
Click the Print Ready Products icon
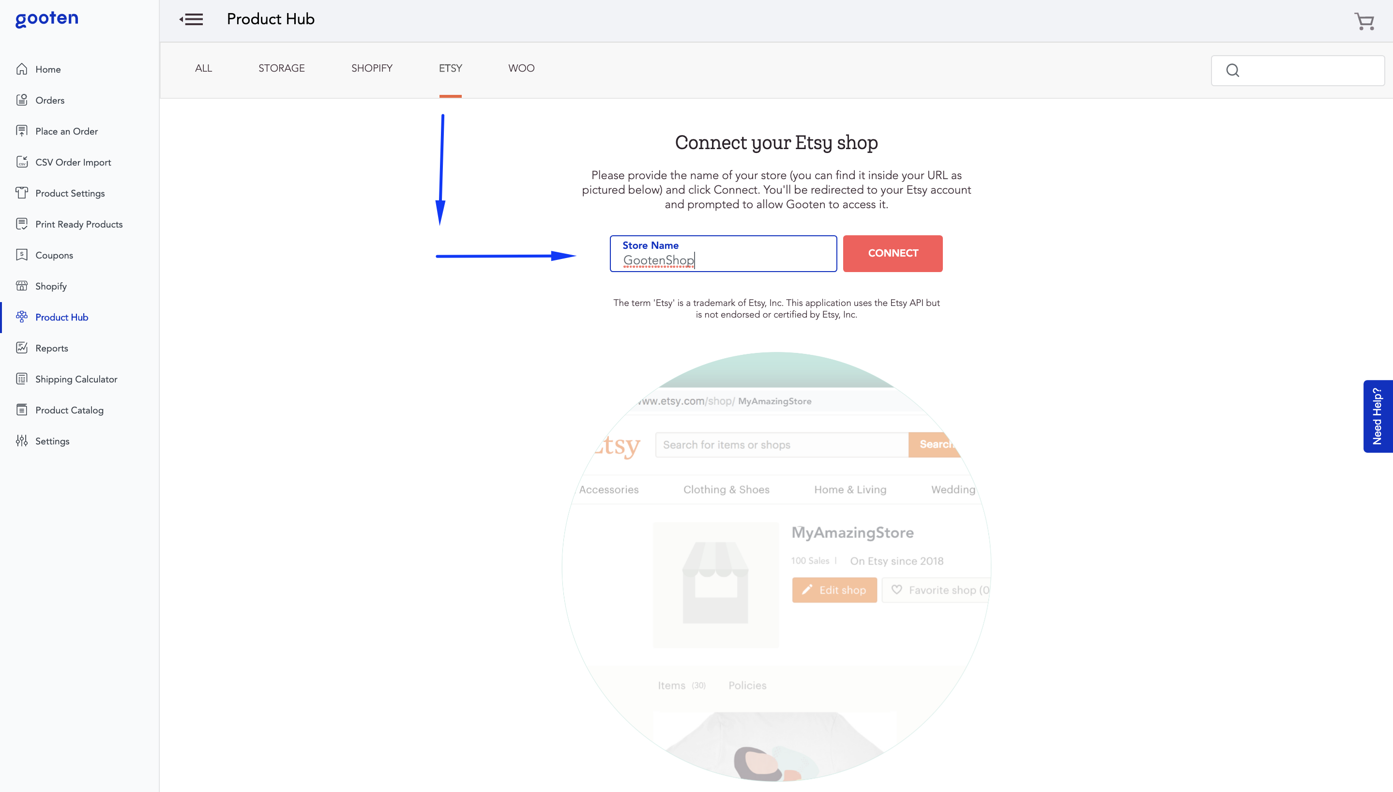[22, 224]
